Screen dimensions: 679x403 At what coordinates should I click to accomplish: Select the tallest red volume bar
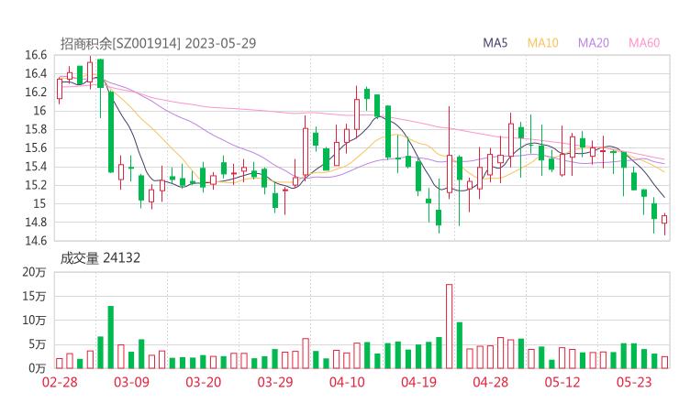tap(449, 326)
